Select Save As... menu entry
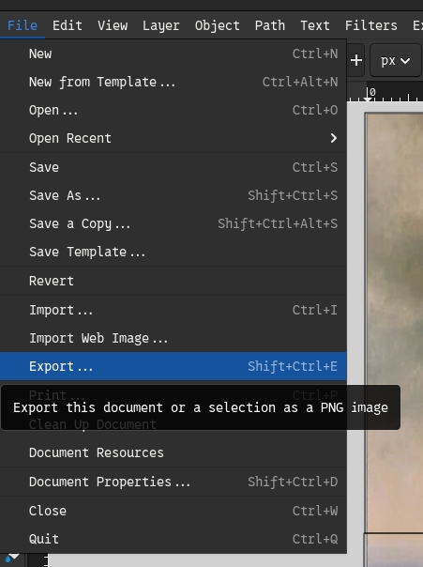Screen dimensions: 423x567 point(173,195)
